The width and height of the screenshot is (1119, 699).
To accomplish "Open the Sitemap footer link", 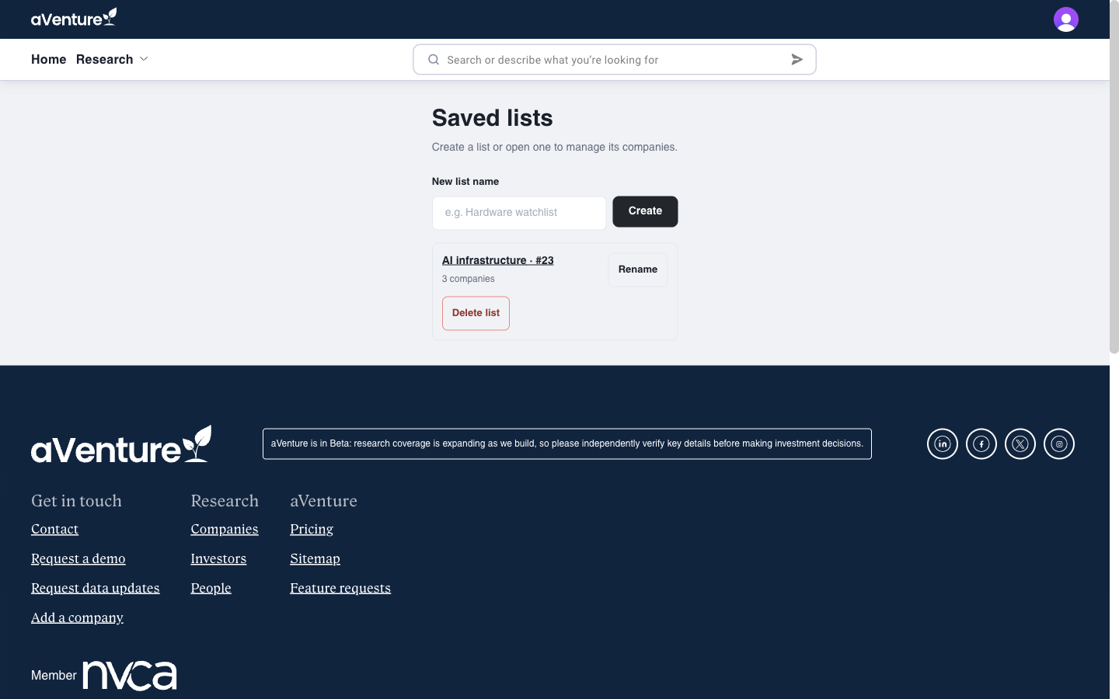I will point(315,558).
